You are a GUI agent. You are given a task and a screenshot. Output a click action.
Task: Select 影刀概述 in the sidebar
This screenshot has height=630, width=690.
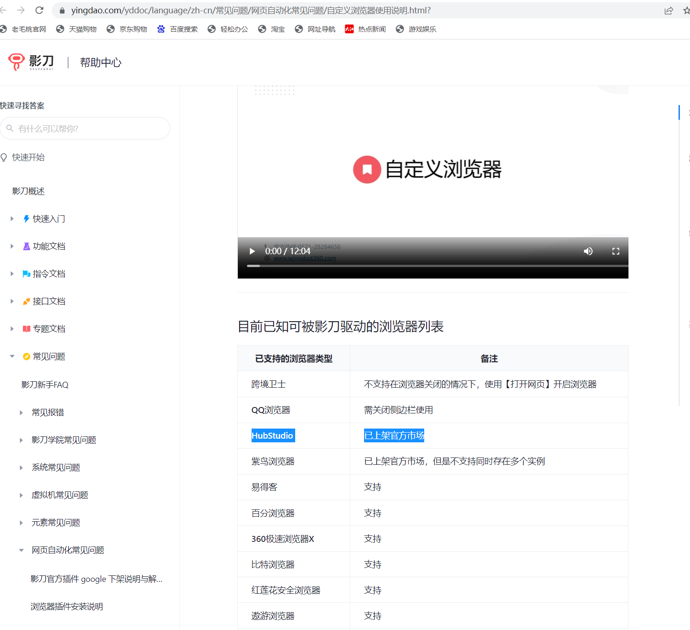28,191
